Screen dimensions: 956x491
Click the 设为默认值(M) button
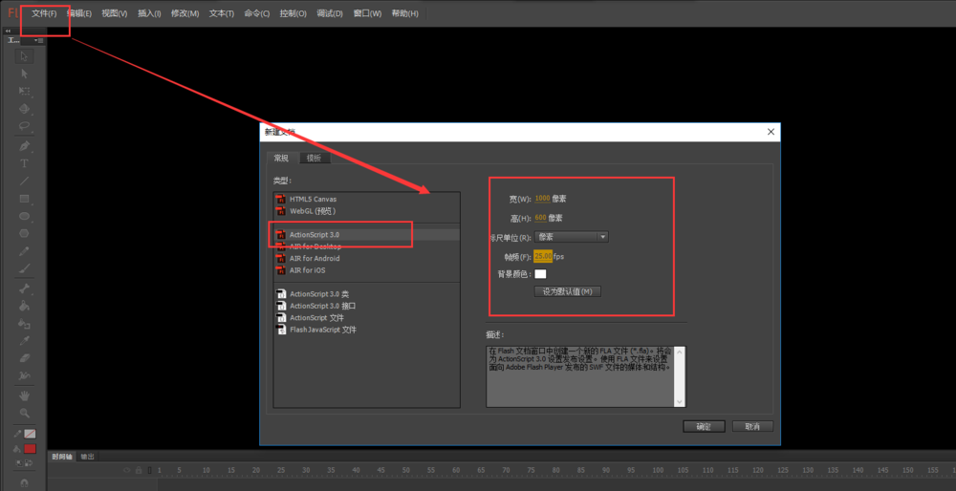[x=568, y=291]
